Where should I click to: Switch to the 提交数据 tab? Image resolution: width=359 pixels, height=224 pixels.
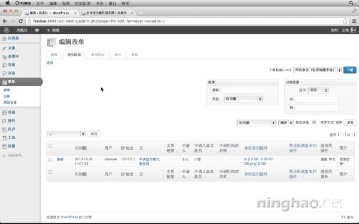(x=74, y=55)
